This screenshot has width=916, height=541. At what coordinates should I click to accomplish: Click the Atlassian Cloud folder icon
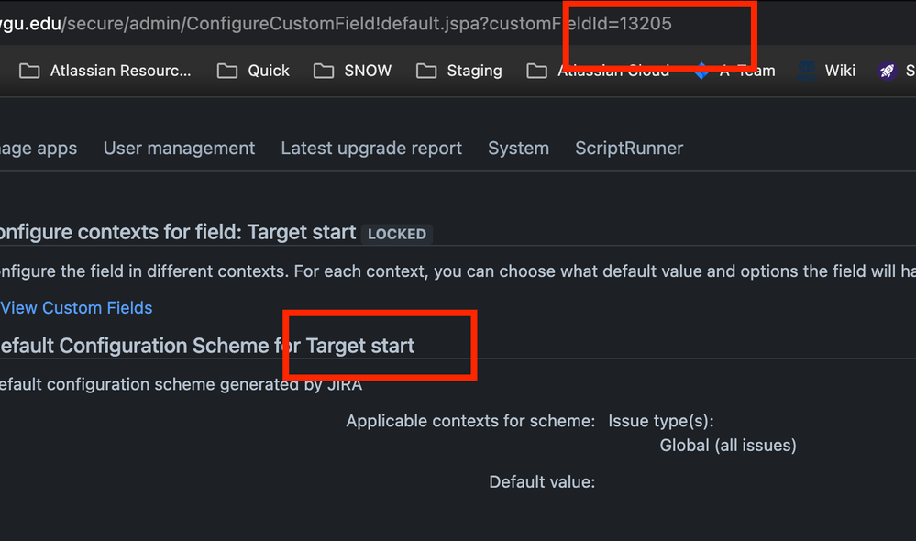click(536, 70)
